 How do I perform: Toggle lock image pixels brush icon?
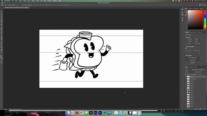pos(190,74)
